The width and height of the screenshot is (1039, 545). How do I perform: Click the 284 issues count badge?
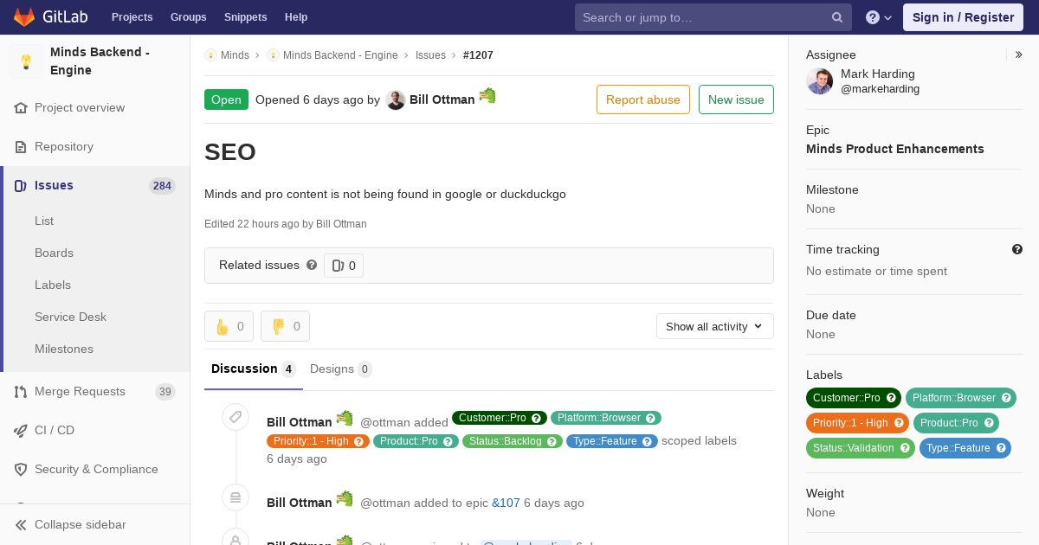click(162, 186)
